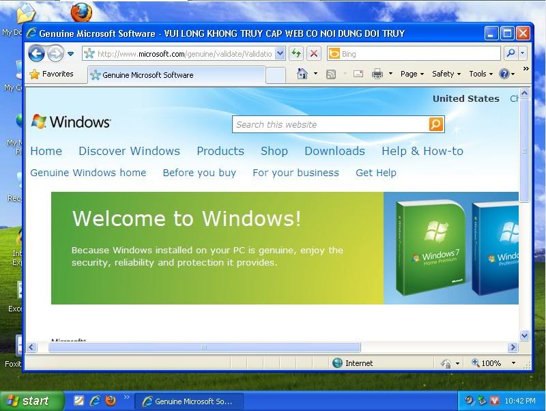This screenshot has width=546, height=411.
Task: Open the Products navigation link
Action: point(220,151)
